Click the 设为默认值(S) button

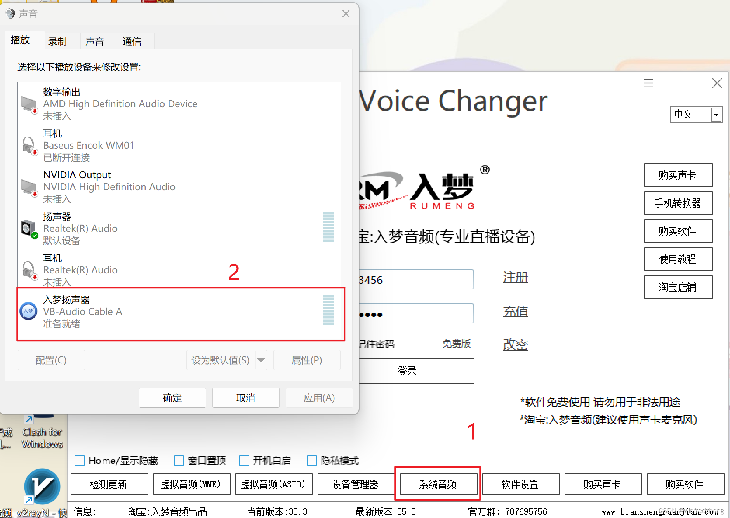pos(221,360)
